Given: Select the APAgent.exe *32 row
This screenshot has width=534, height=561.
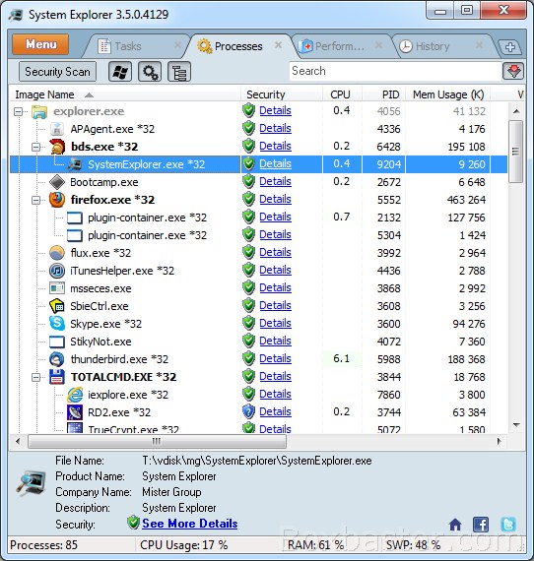Looking at the screenshot, I should coord(258,129).
